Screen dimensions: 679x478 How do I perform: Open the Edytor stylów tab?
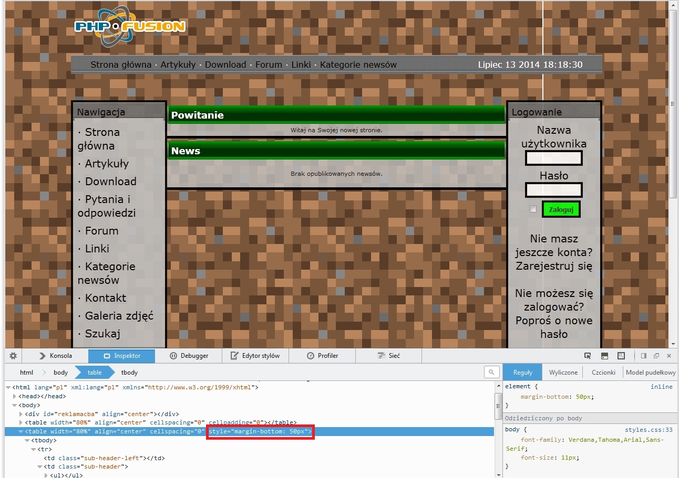tap(255, 356)
